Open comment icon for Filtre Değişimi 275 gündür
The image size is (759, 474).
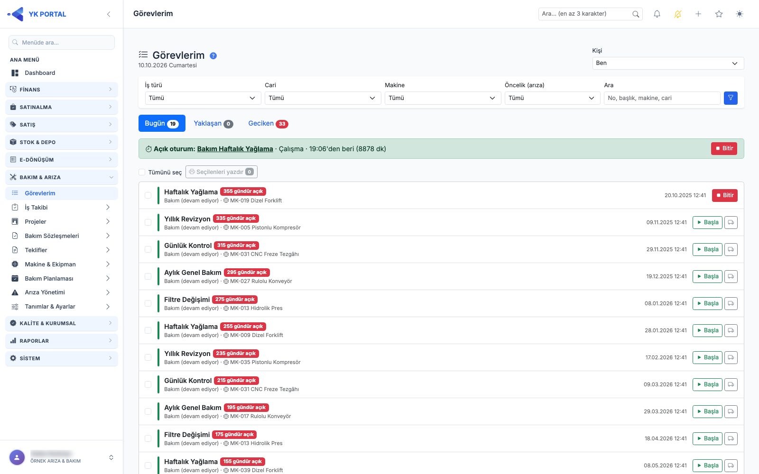pos(731,303)
